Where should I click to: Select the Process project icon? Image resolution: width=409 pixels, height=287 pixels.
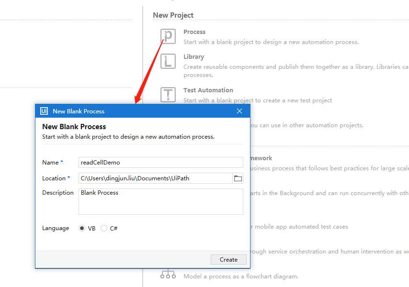click(x=168, y=36)
